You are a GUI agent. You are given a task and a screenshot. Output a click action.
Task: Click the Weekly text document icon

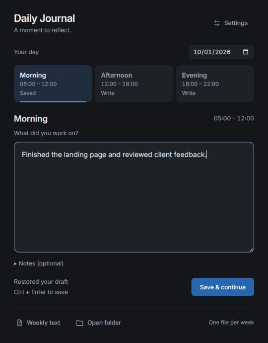pyautogui.click(x=20, y=323)
